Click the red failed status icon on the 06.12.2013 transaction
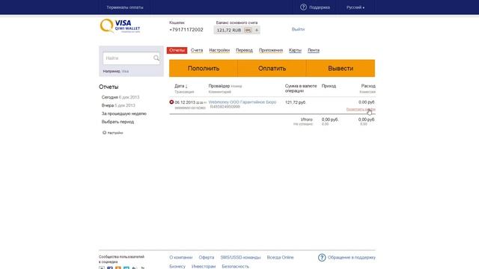 point(171,102)
